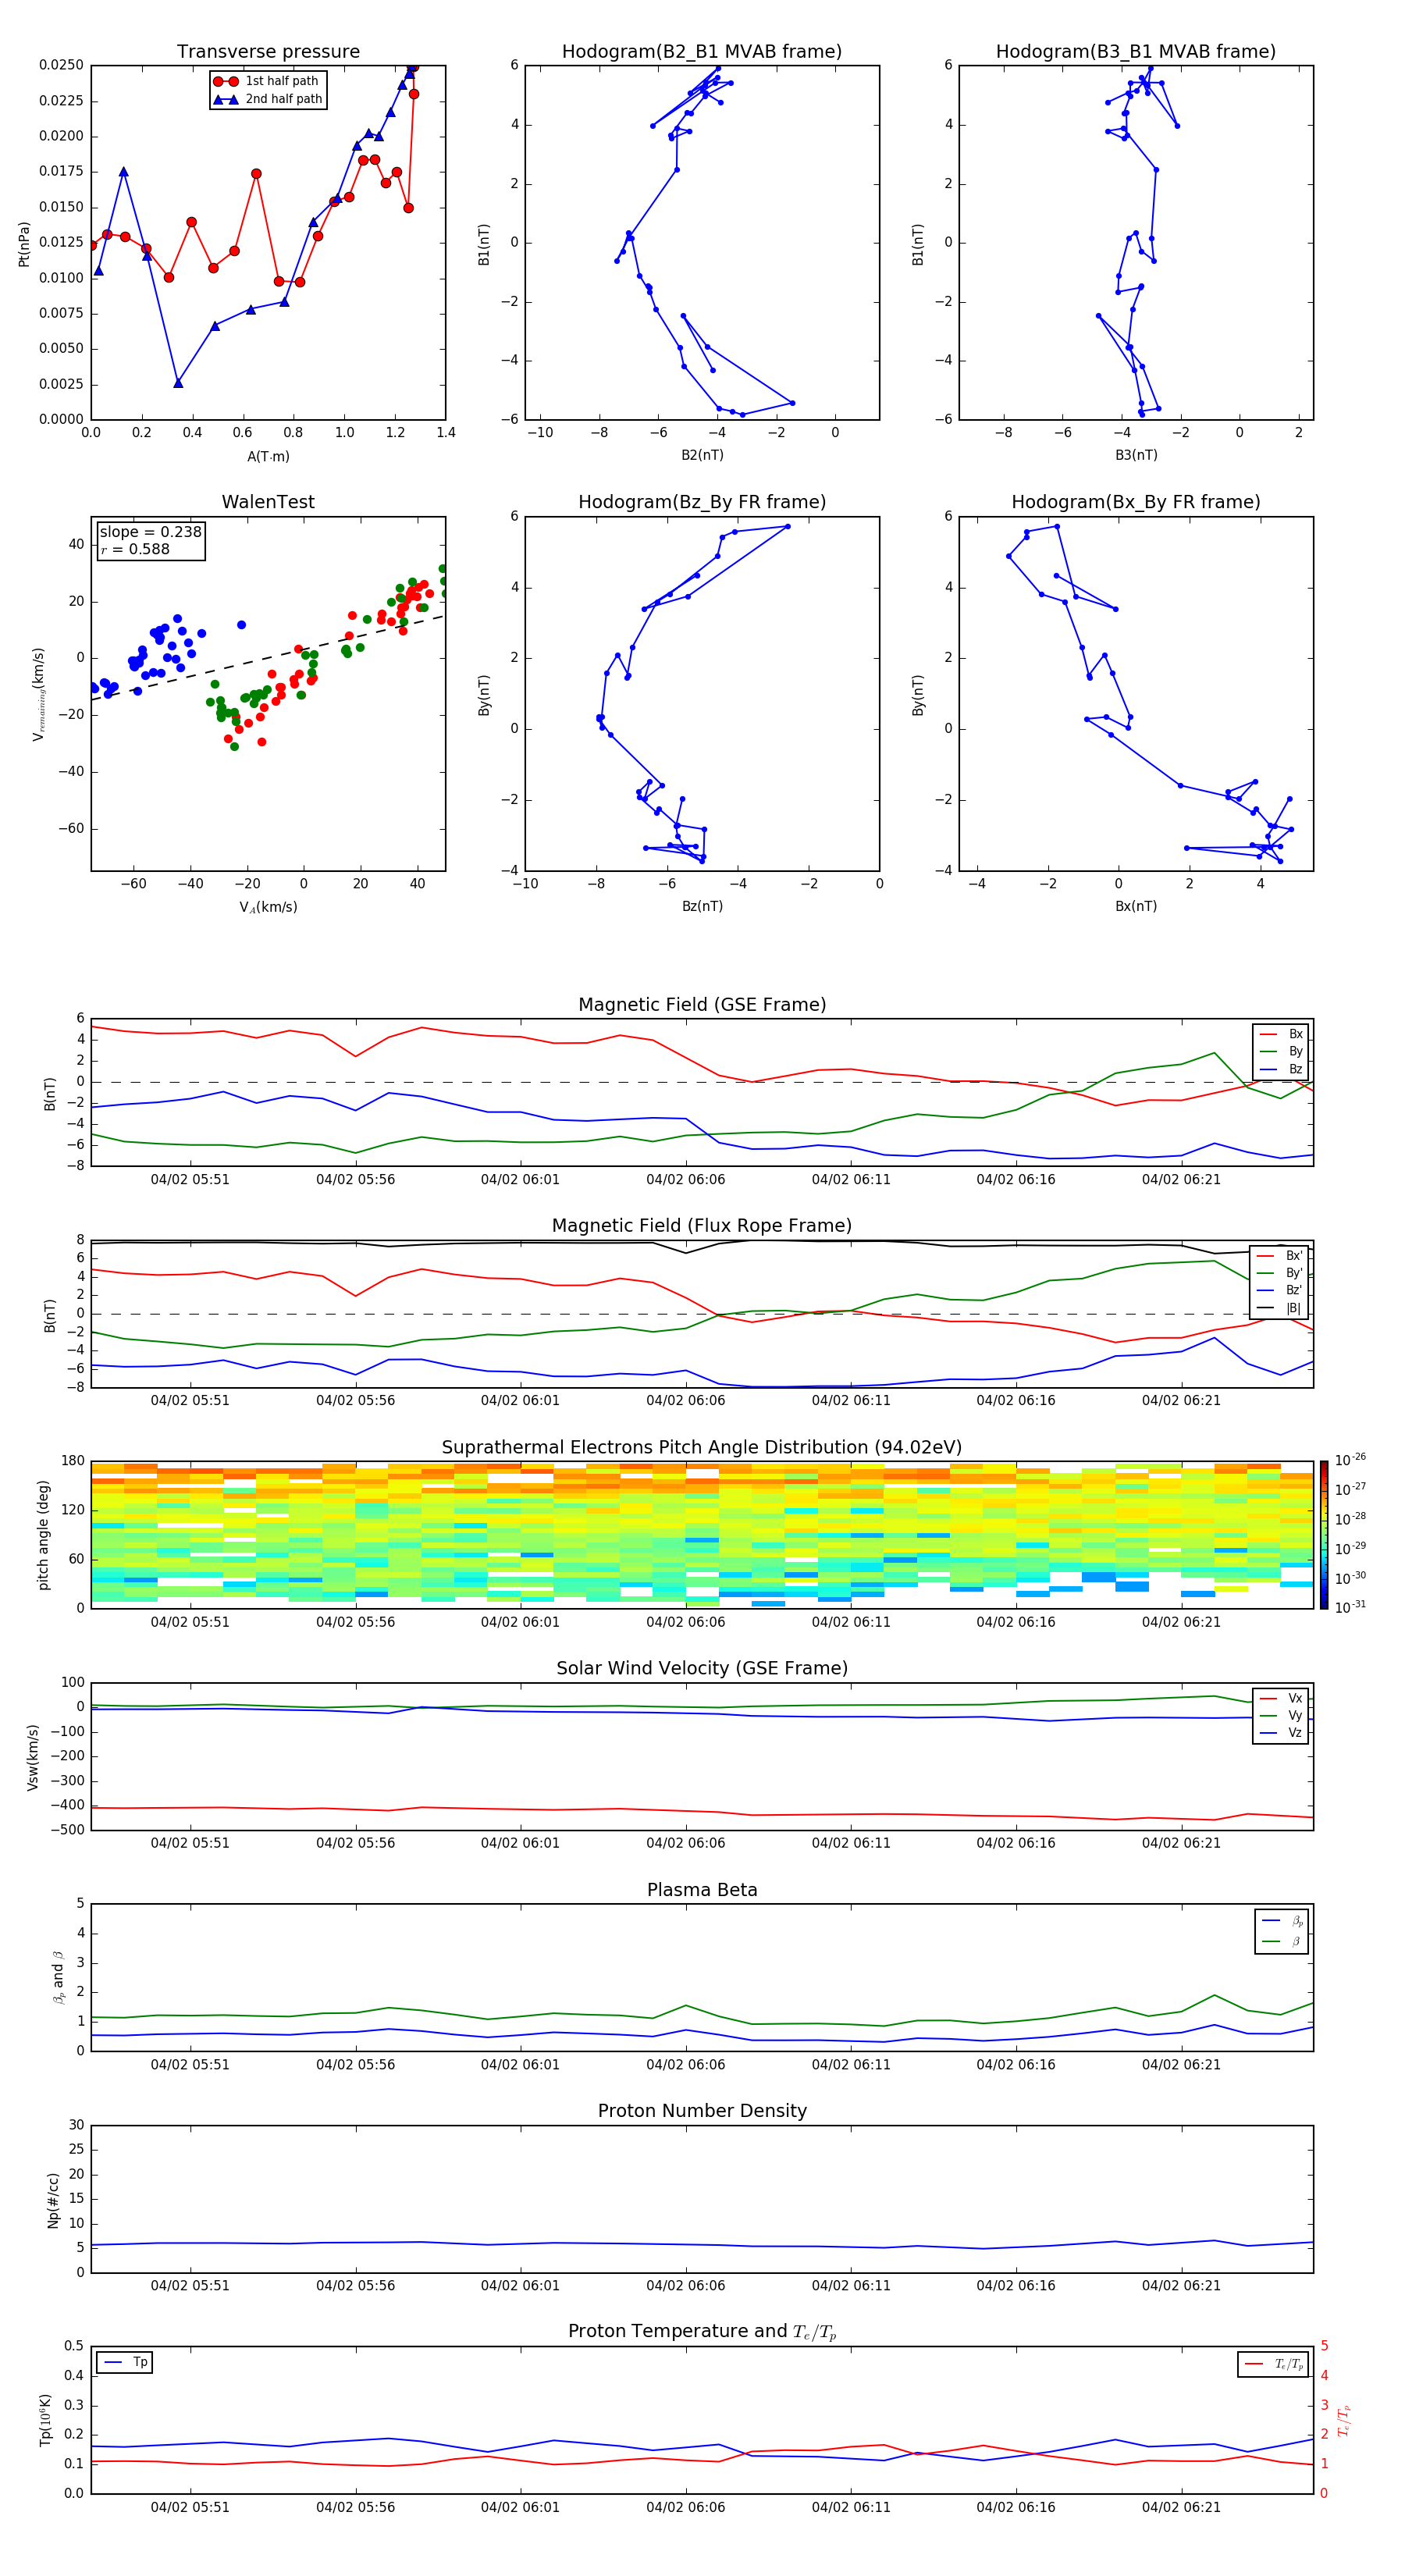Click the '1st half path' legend entry
The height and width of the screenshot is (2576, 1405).
click(267, 81)
